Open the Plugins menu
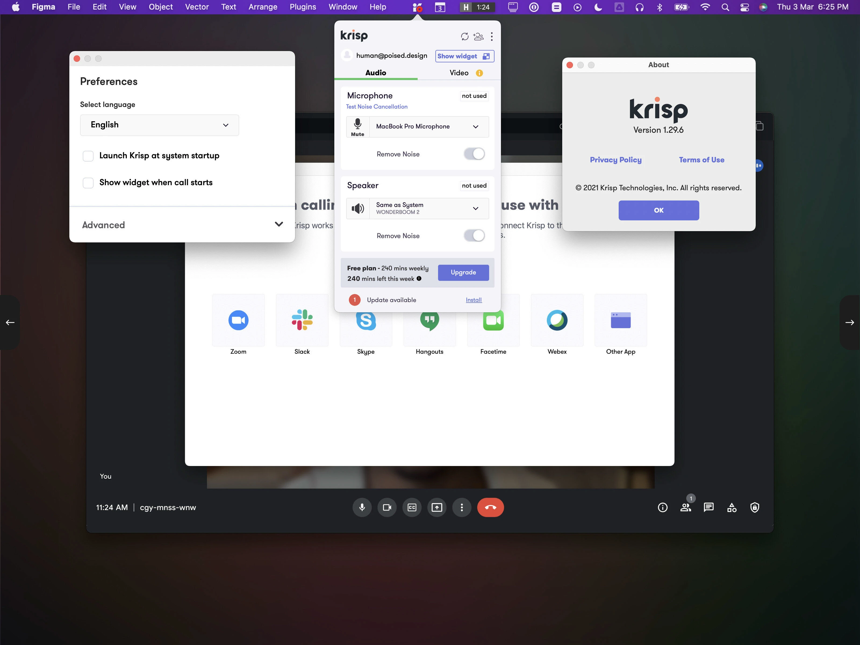 [302, 7]
